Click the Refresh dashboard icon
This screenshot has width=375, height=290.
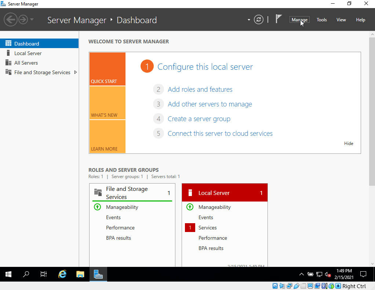[259, 20]
